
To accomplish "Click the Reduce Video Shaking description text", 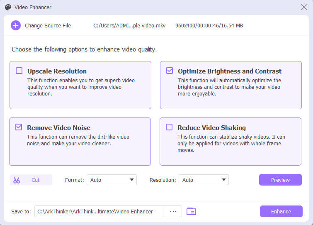I will (x=231, y=144).
